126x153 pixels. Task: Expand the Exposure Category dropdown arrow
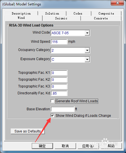(87, 60)
